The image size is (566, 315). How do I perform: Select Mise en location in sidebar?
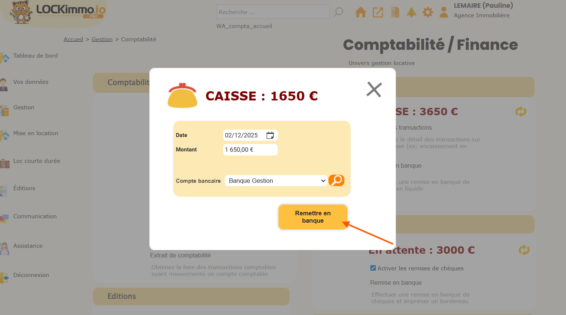pos(36,133)
